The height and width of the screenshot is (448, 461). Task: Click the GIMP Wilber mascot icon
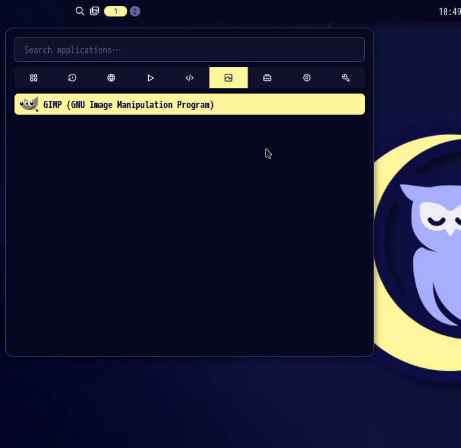click(29, 104)
